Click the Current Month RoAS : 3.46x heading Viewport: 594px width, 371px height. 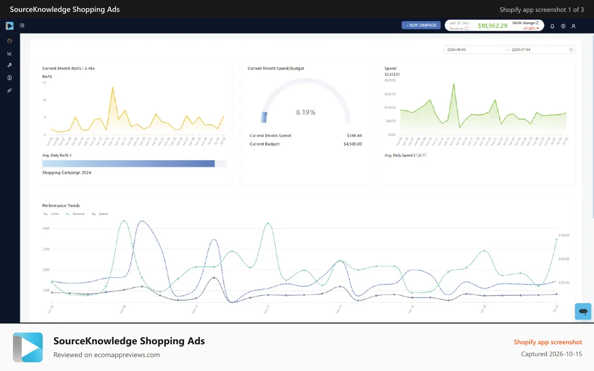pos(68,68)
